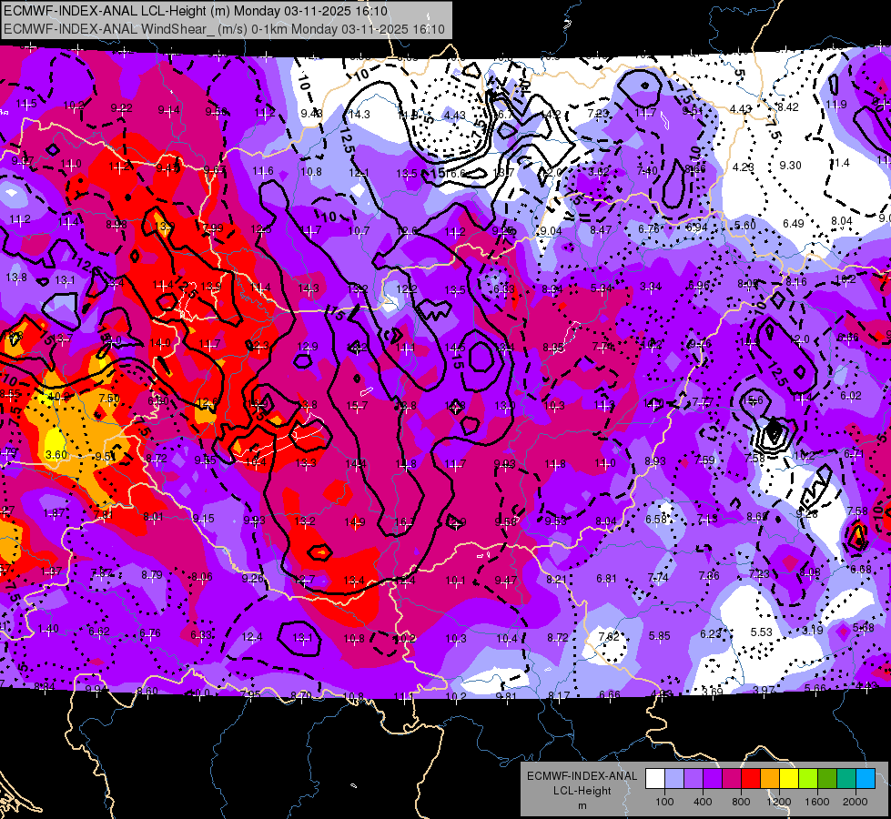
Task: Click the wind shear value 15.7
Action: pyautogui.click(x=357, y=406)
